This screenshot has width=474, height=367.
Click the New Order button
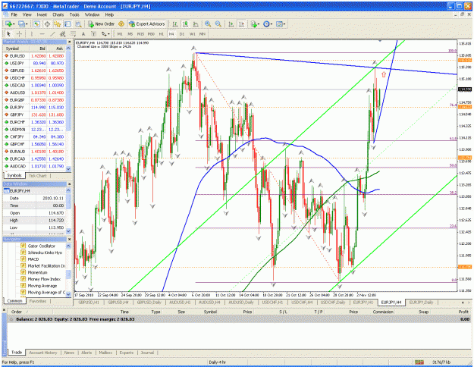102,24
